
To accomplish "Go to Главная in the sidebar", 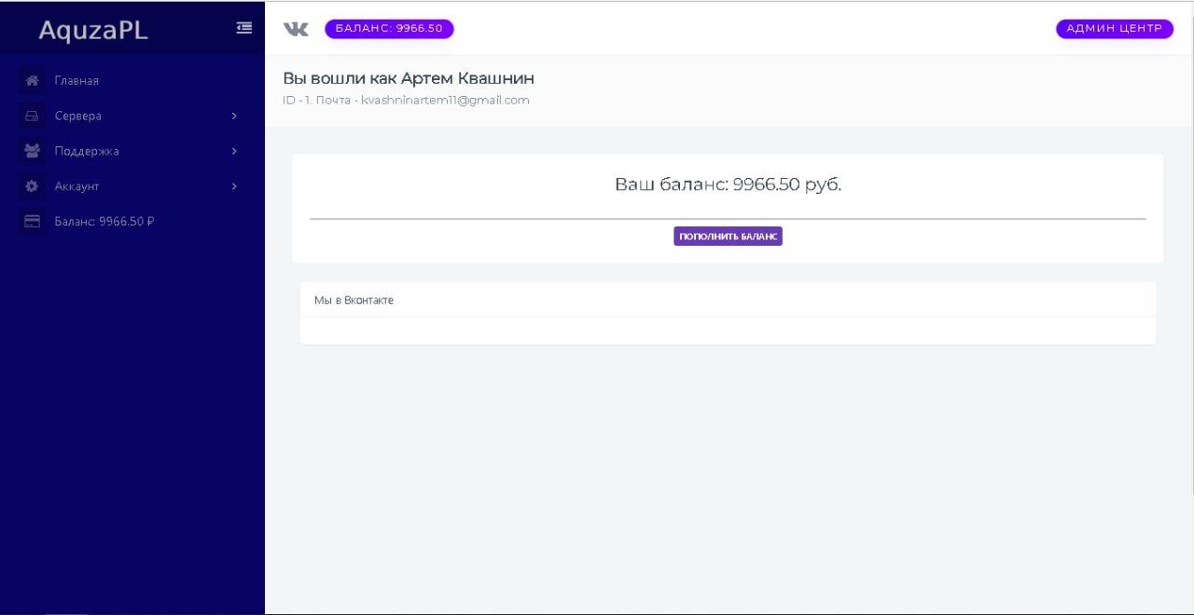I will pyautogui.click(x=76, y=81).
